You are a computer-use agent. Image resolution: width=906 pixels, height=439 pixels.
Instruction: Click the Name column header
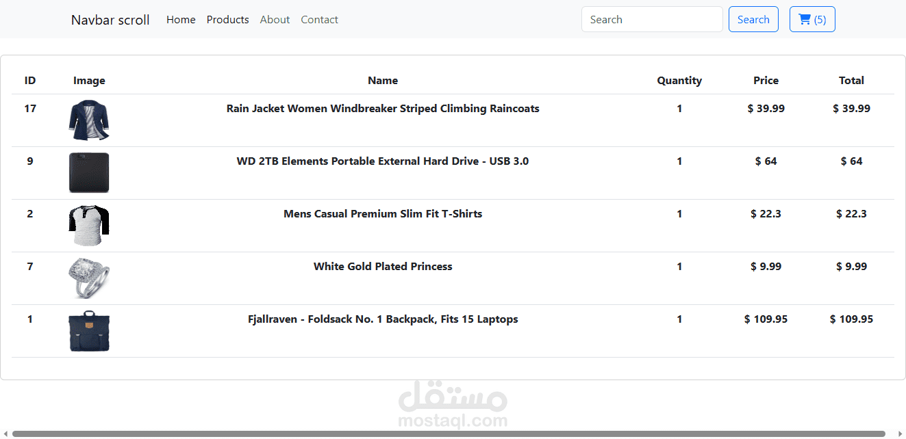[x=383, y=81]
